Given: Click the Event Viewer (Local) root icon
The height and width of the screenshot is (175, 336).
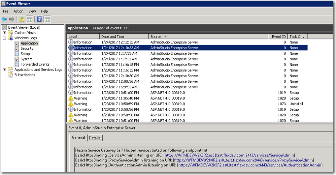Looking at the screenshot, I should (4, 27).
